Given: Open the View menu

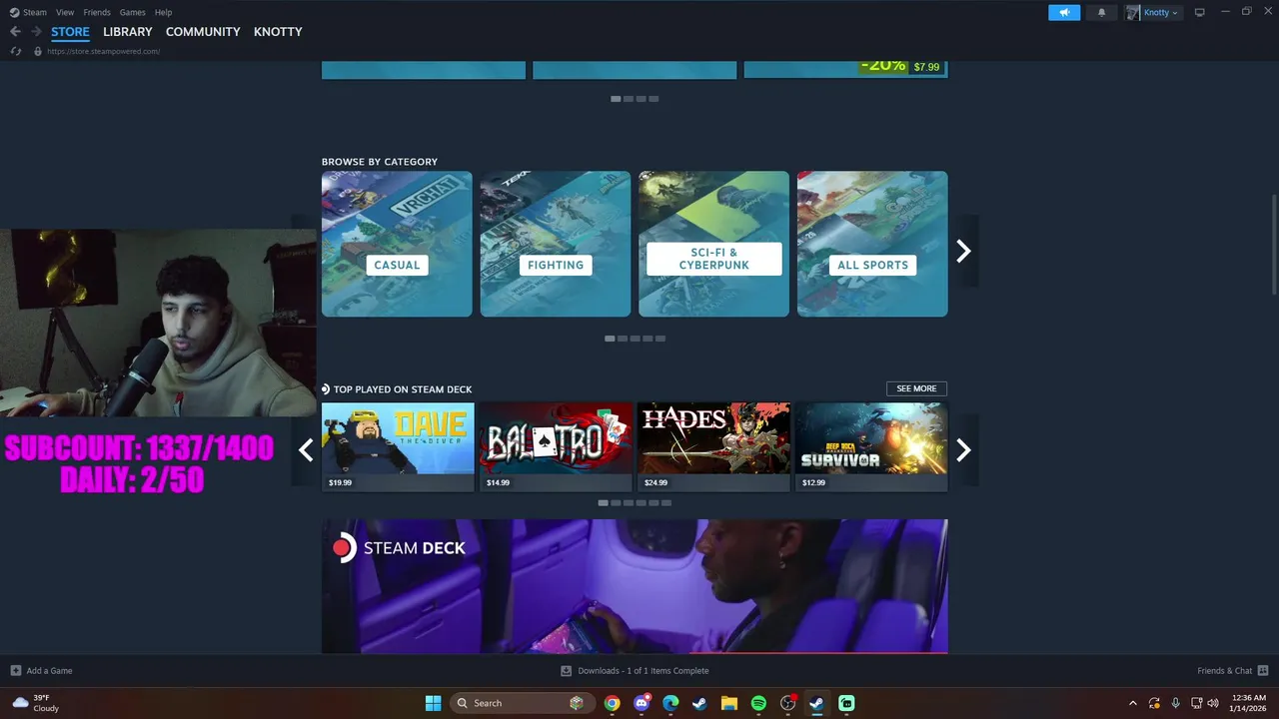Looking at the screenshot, I should coord(65,12).
